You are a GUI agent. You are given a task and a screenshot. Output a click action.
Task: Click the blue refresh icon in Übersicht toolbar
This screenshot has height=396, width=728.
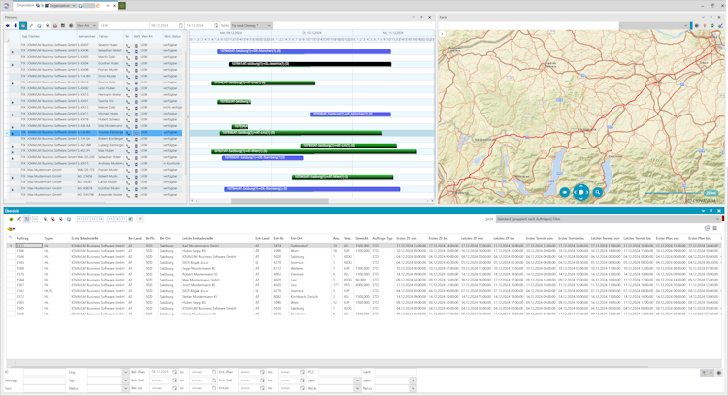pos(69,219)
